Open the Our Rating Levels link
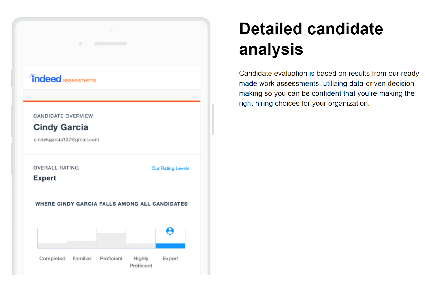425x282 pixels. pyautogui.click(x=170, y=168)
